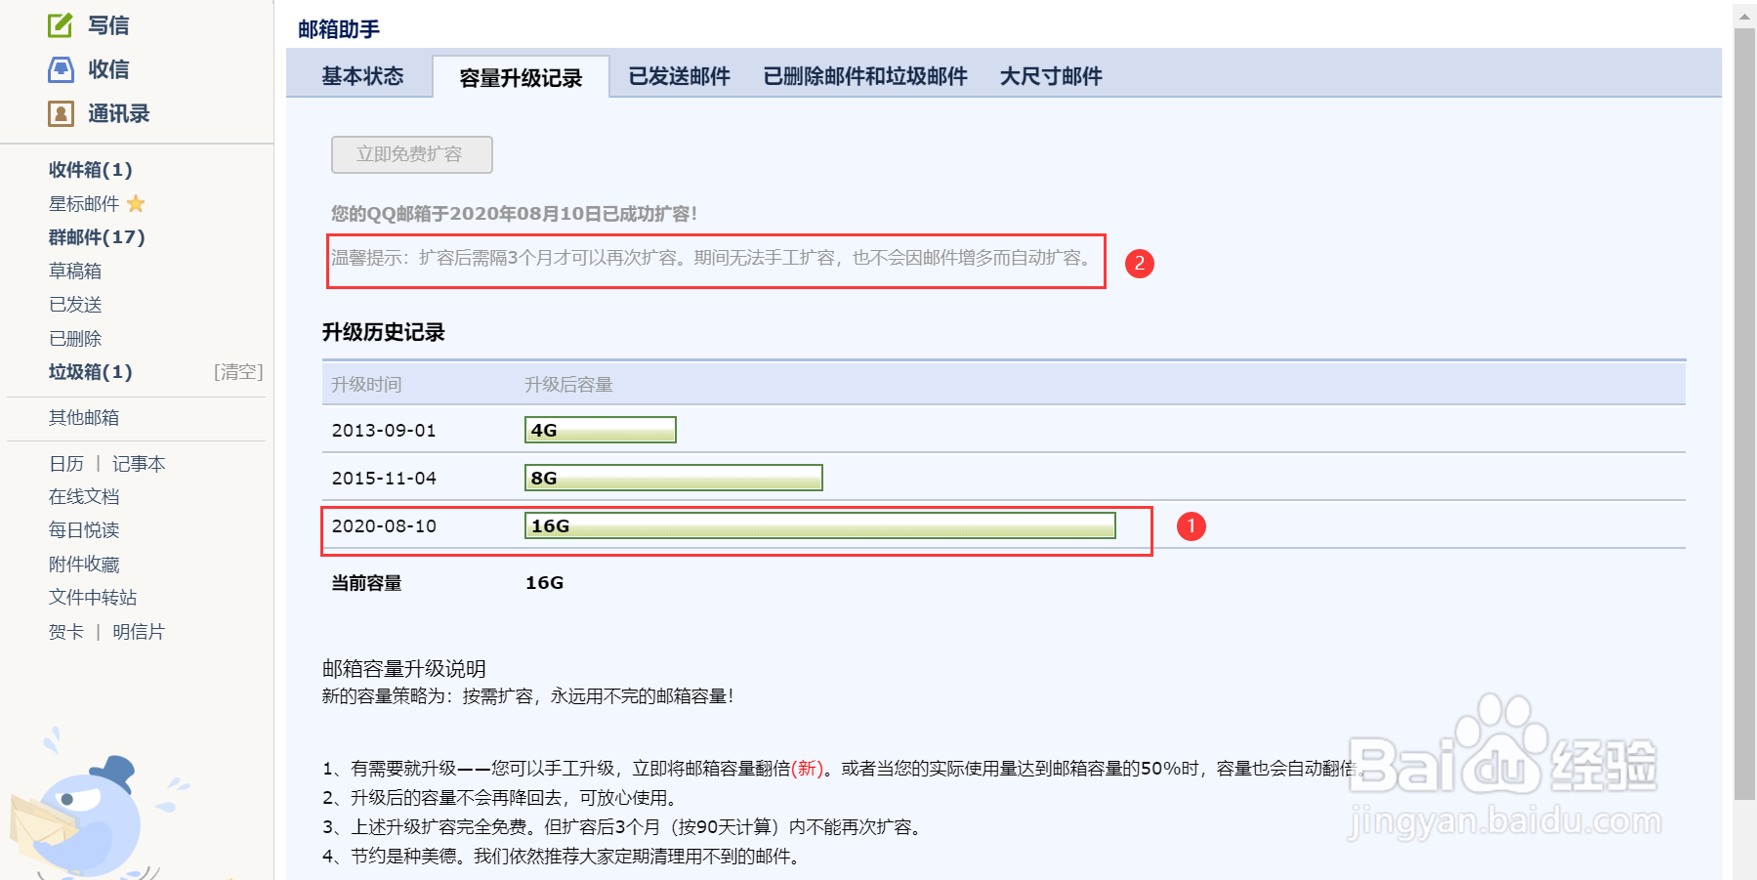Select the 写信 compose mail icon
Screen dimensions: 1757x880
tap(62, 23)
